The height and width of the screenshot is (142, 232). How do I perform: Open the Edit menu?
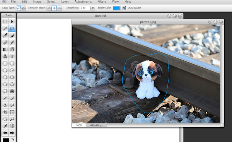tap(24, 2)
